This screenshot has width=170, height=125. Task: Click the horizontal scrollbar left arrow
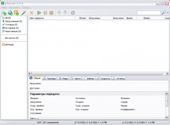tap(30, 73)
